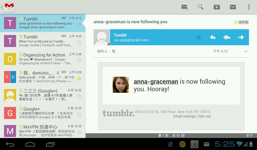Open Email settings link

184,116
